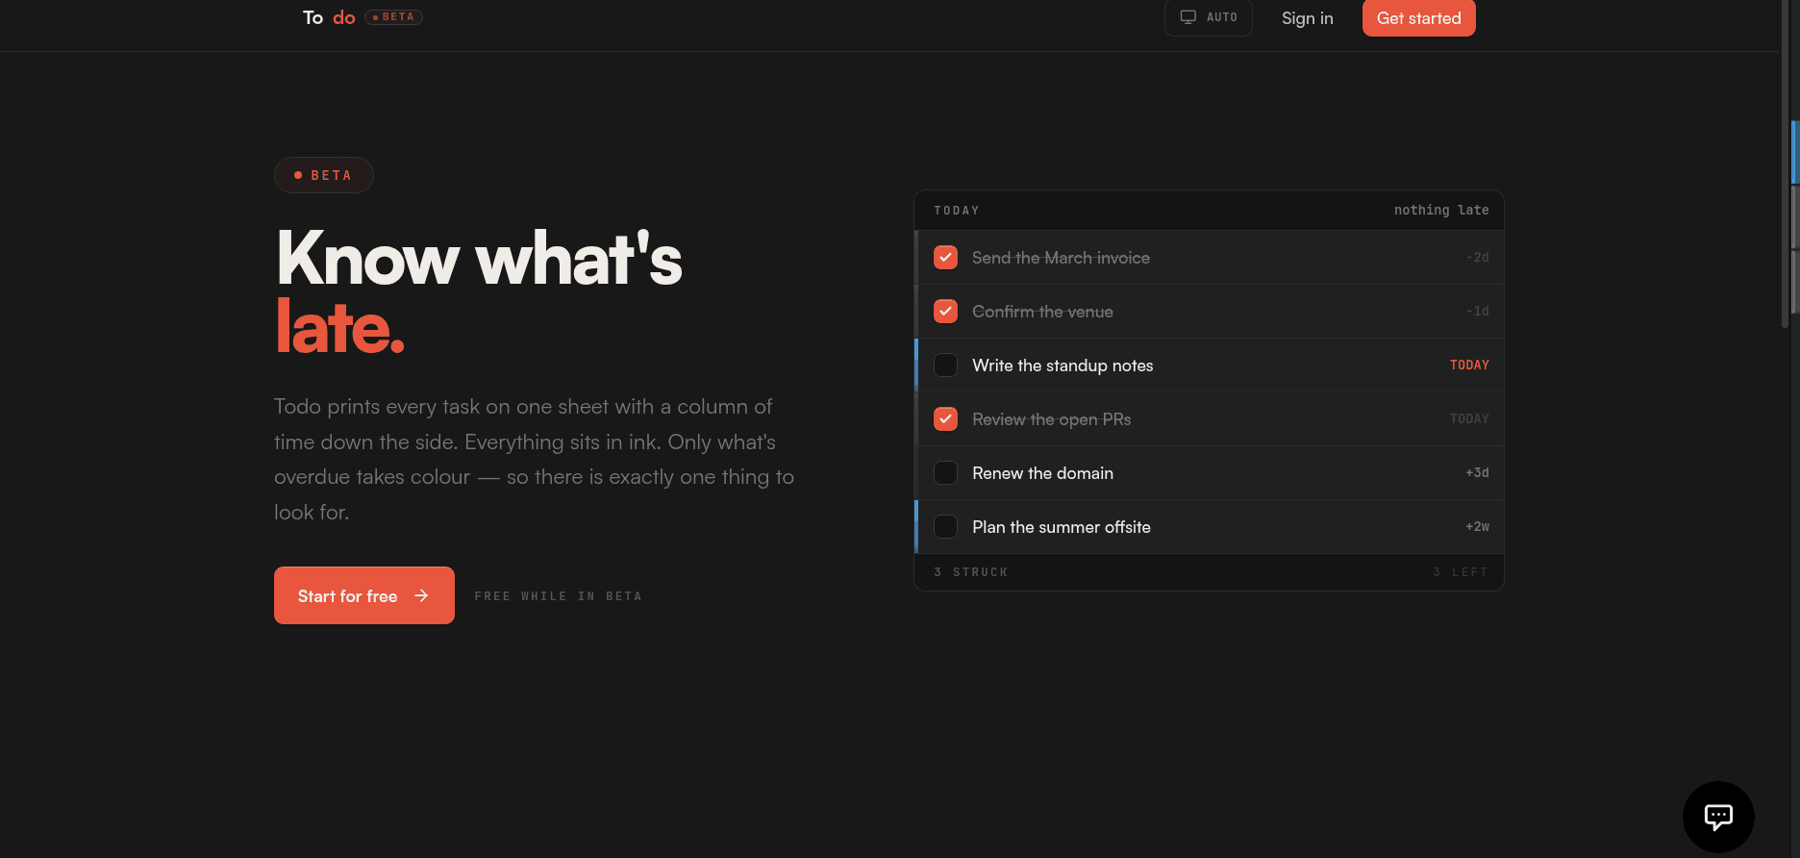This screenshot has height=858, width=1800.
Task: Click the Start for free button
Action: 364,595
